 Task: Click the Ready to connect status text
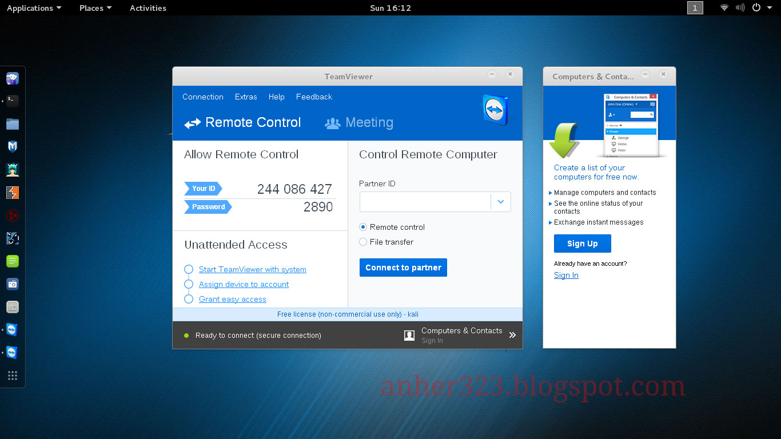(x=258, y=336)
